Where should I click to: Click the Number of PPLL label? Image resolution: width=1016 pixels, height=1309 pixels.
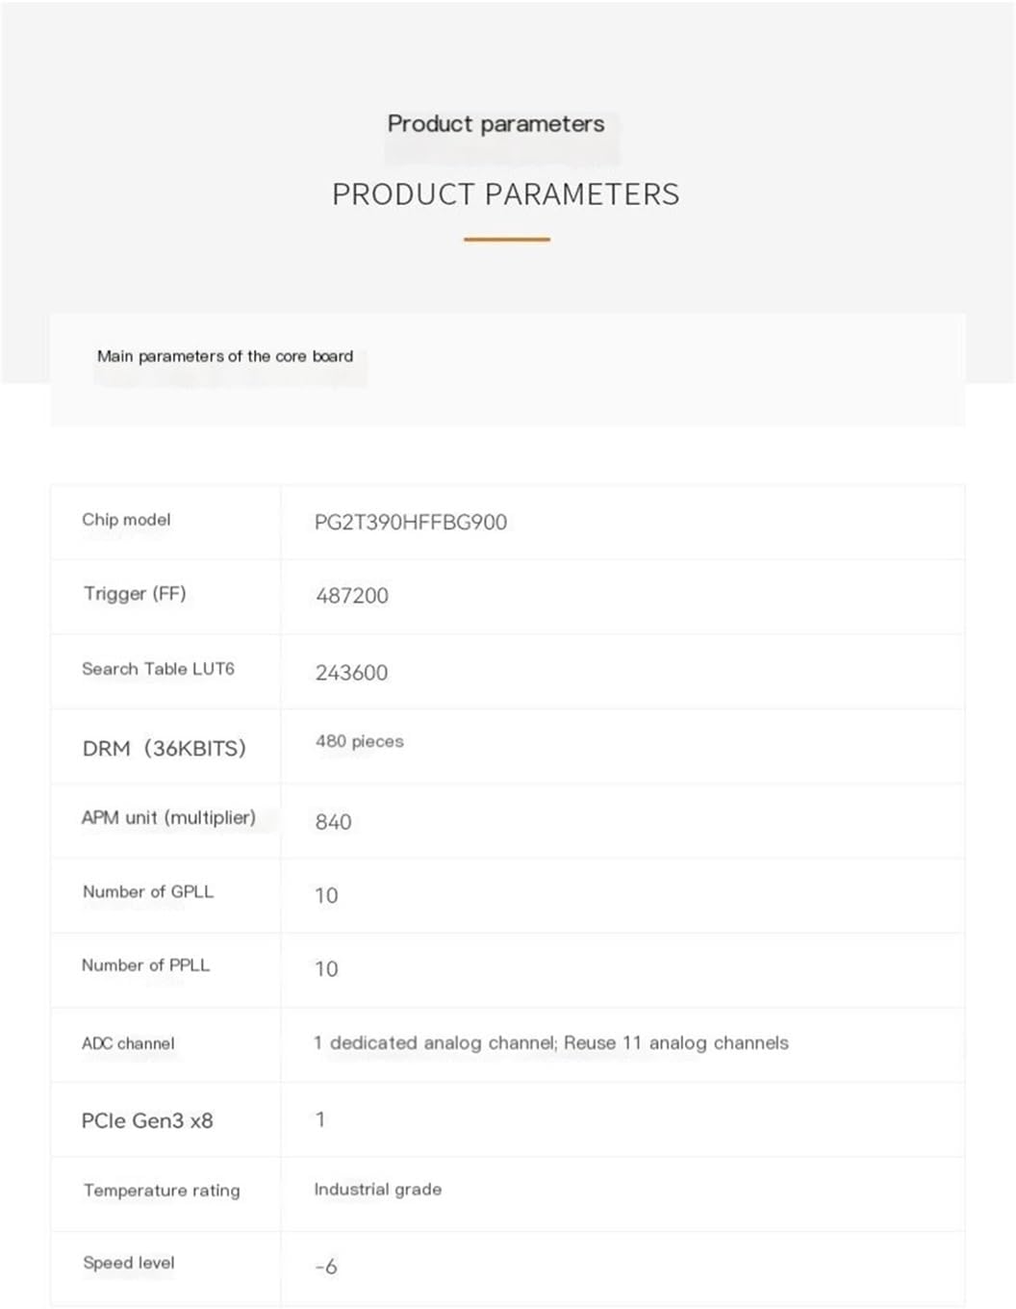click(145, 964)
